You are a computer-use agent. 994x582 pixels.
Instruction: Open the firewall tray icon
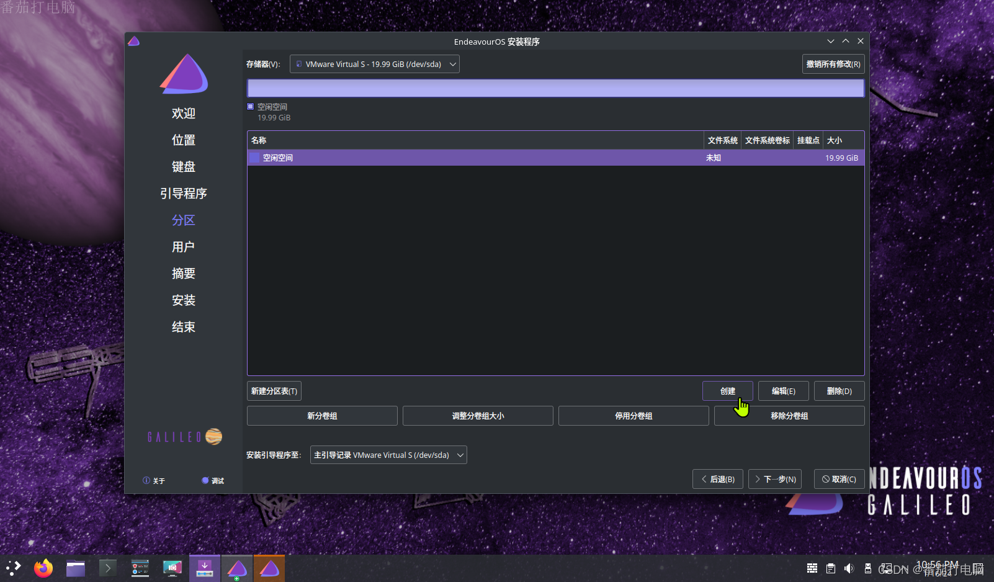point(812,568)
